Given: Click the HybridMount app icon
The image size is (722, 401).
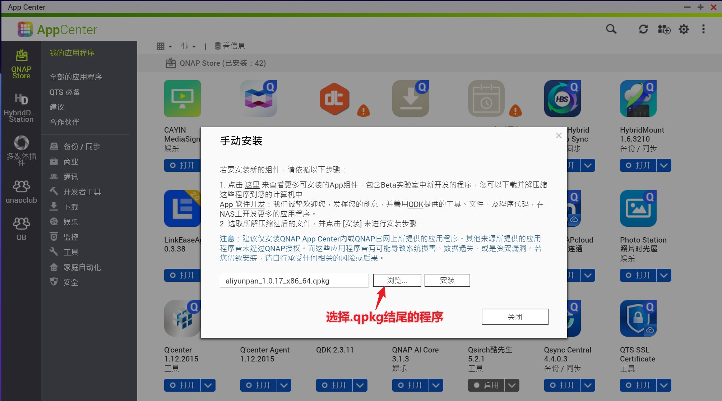Looking at the screenshot, I should click(638, 98).
